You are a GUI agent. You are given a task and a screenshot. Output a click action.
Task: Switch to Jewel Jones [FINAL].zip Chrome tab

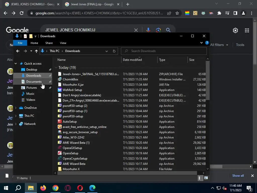click(x=92, y=4)
